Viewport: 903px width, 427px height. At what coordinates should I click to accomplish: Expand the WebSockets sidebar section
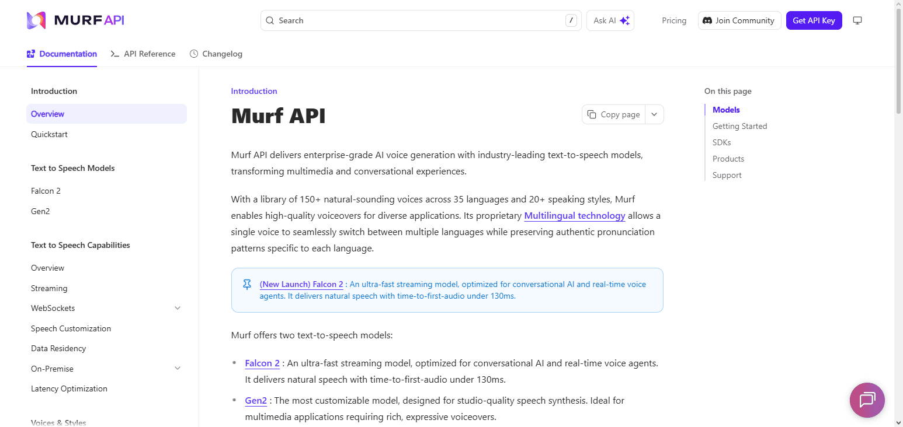coord(178,308)
